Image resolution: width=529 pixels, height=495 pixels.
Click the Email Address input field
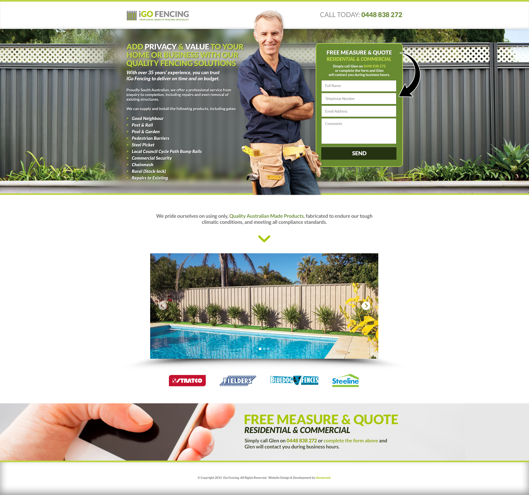[x=358, y=111]
